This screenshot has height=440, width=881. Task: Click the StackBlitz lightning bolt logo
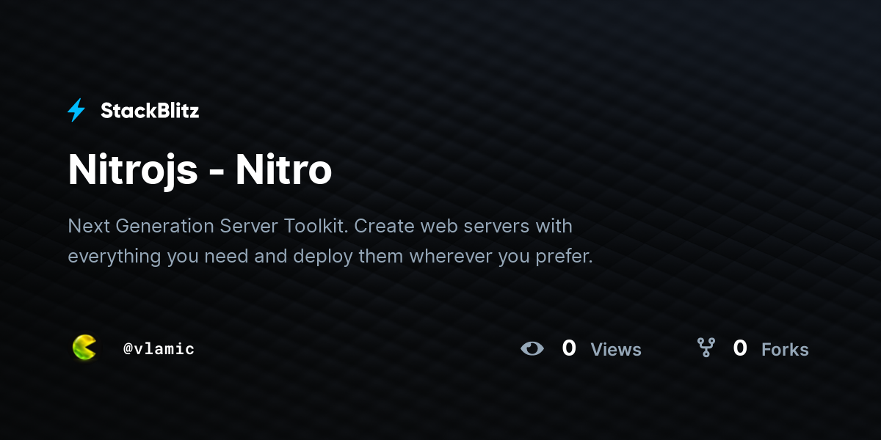point(76,111)
